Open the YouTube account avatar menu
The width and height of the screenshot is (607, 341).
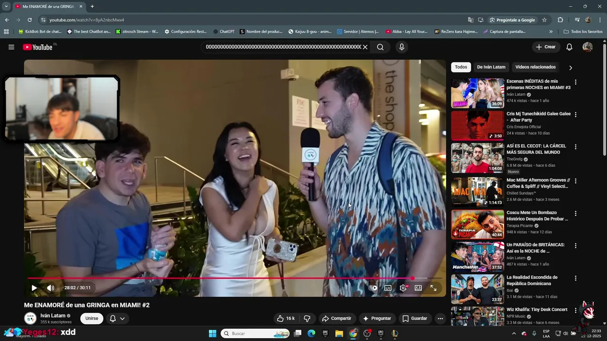click(588, 47)
